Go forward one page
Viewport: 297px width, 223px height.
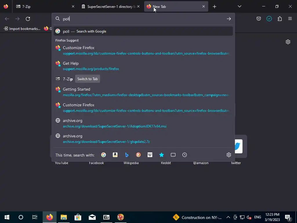tap(17, 19)
